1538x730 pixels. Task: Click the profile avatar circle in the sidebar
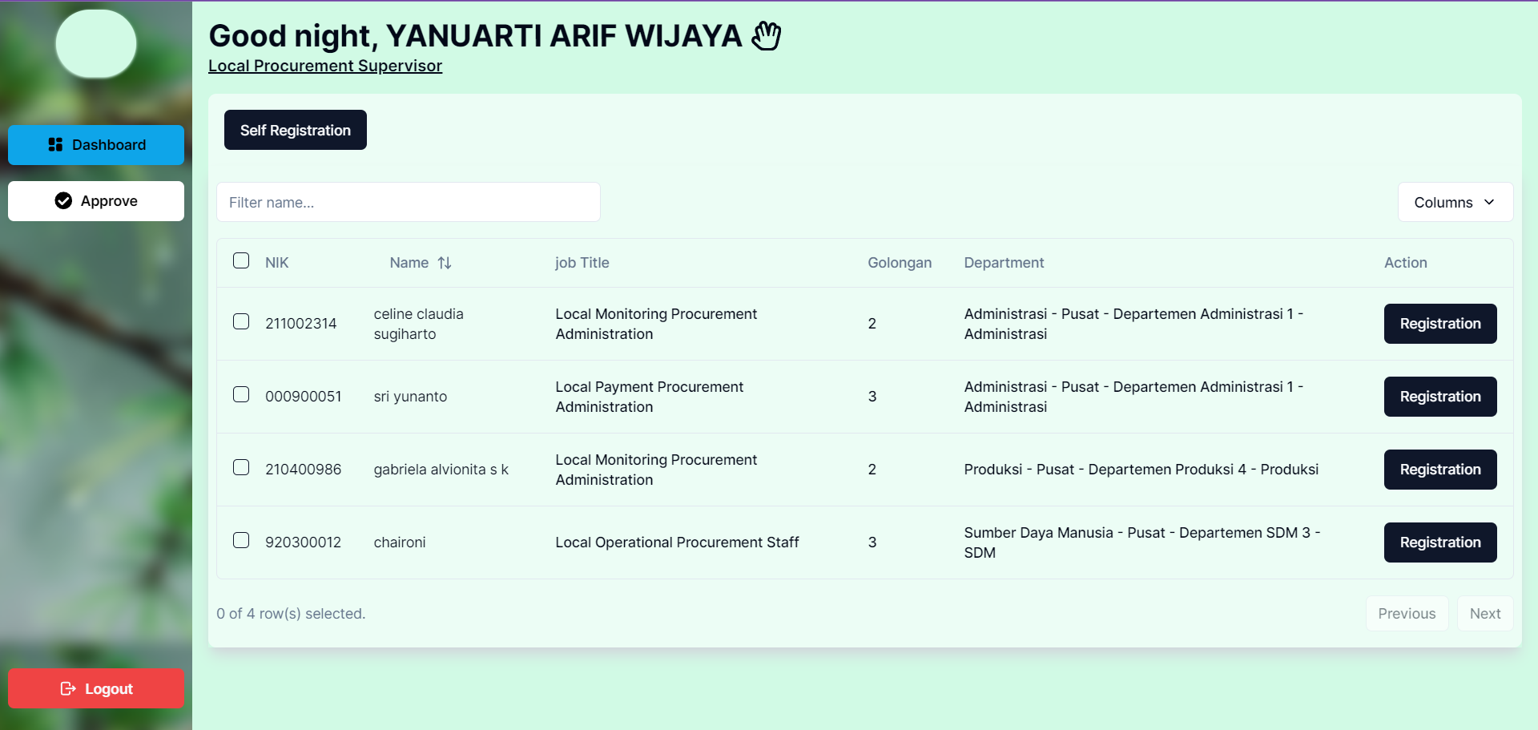[95, 44]
